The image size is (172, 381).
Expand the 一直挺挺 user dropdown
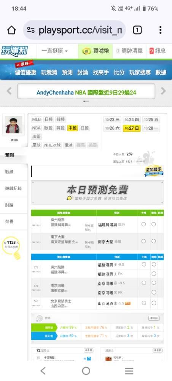coord(54,51)
